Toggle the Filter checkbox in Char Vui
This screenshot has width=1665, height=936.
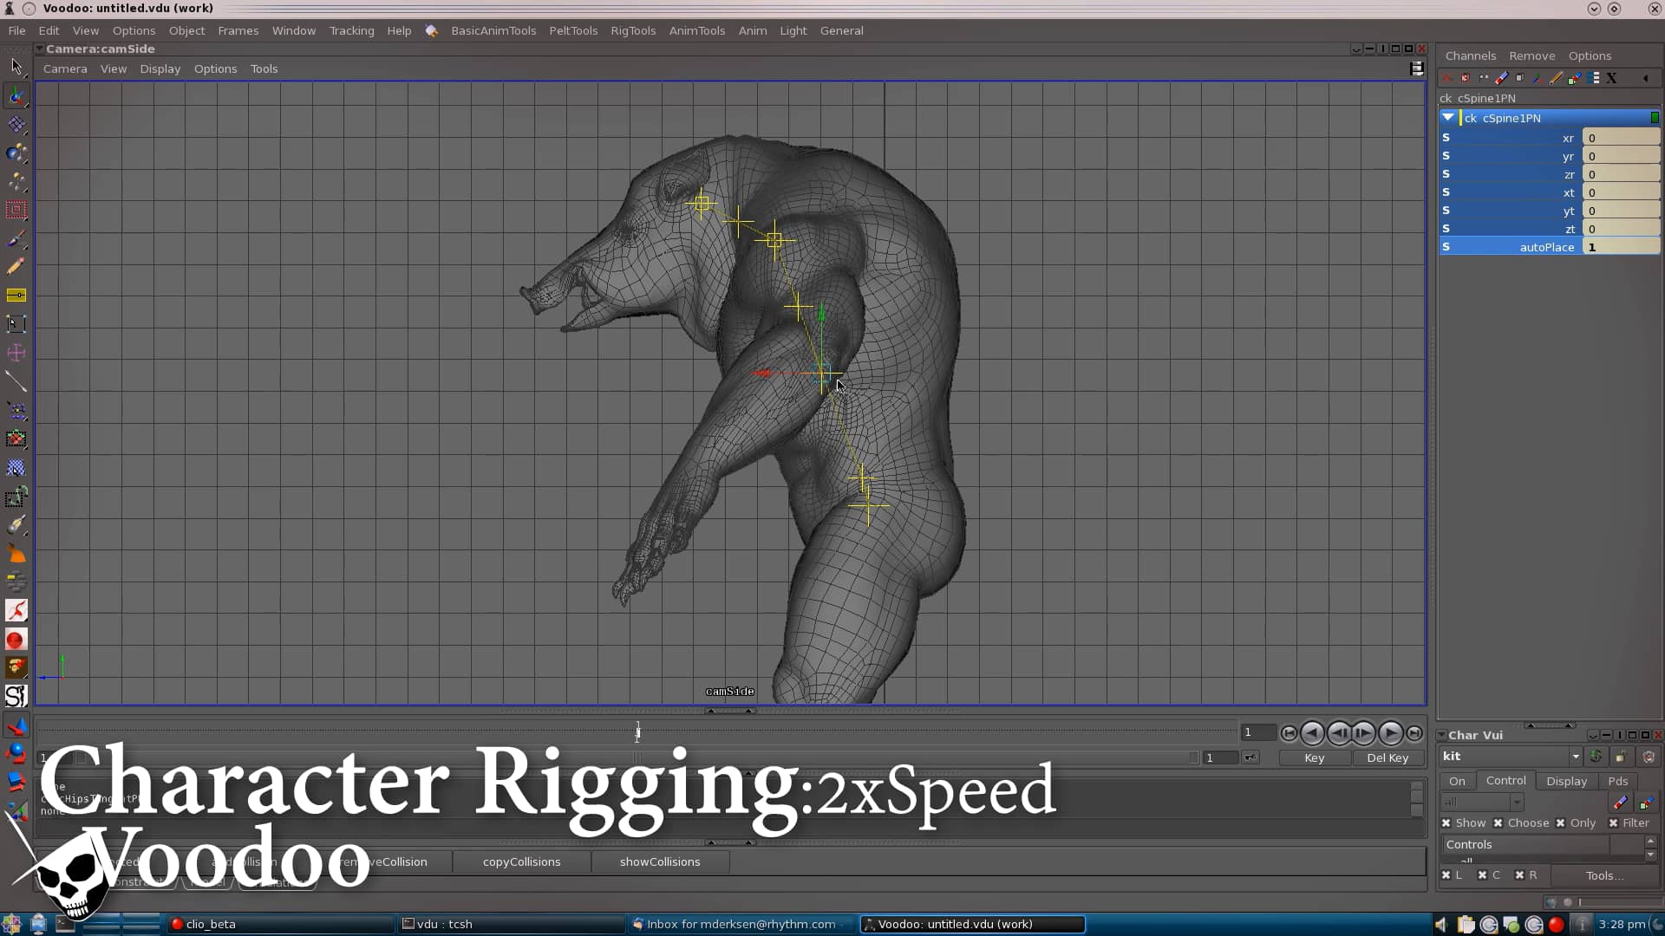pyautogui.click(x=1615, y=823)
